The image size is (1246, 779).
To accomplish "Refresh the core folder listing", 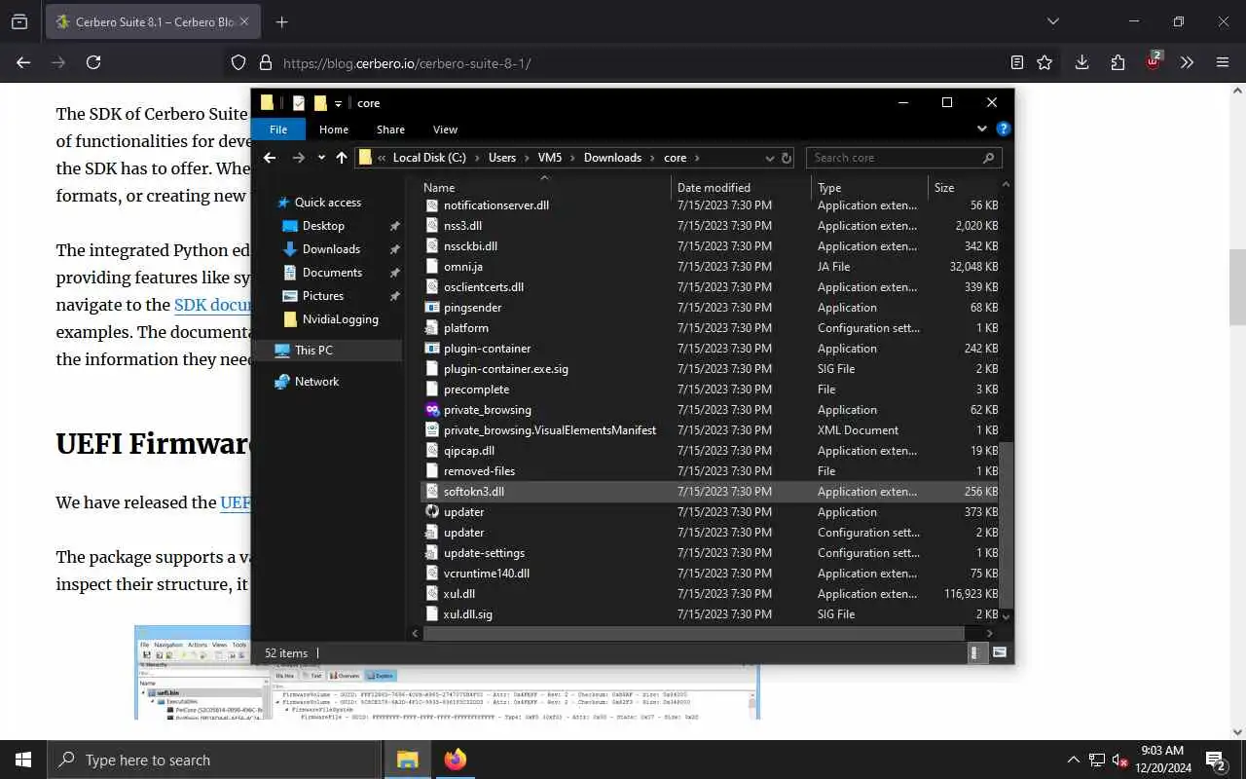I will (x=787, y=158).
